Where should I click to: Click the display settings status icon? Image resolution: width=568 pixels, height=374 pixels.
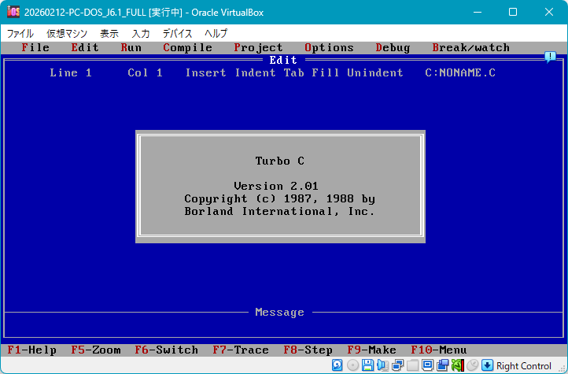(427, 365)
